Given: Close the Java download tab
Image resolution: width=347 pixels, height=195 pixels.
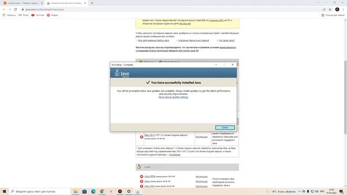Looking at the screenshot, I should click(85, 3).
